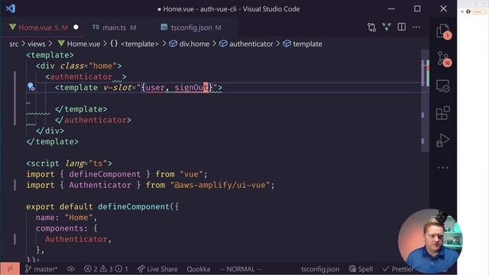Switch to the Home.vue tab
This screenshot has width=489, height=275.
[x=43, y=27]
